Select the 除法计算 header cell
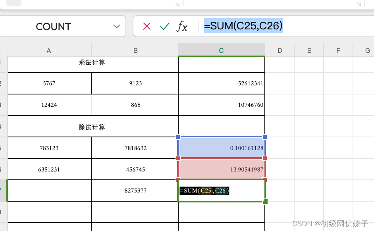 click(x=92, y=127)
